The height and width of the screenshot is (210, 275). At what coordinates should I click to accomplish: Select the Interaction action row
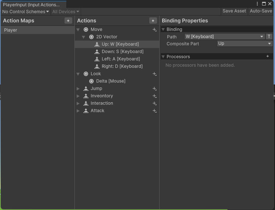click(117, 103)
